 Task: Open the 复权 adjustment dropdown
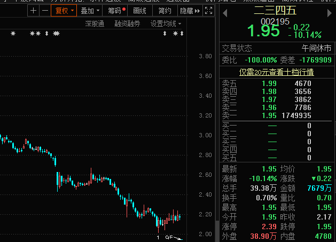coord(64,11)
